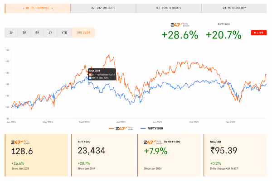Open the NIFTY 500 23,434 card

(x=103, y=155)
